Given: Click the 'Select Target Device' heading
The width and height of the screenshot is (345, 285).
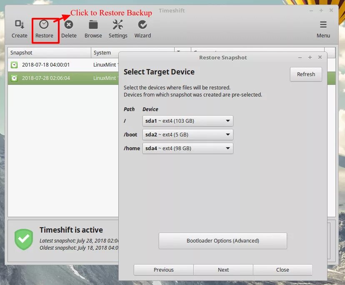Looking at the screenshot, I should pyautogui.click(x=159, y=72).
